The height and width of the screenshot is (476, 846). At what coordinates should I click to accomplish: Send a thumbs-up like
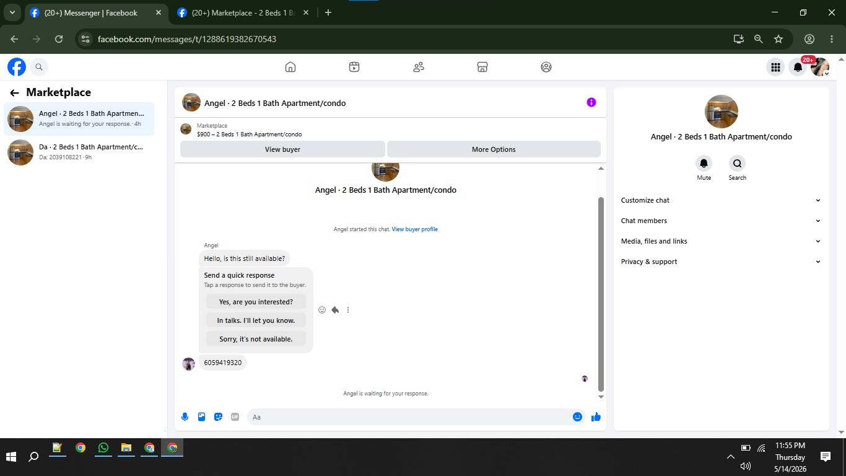tap(596, 417)
